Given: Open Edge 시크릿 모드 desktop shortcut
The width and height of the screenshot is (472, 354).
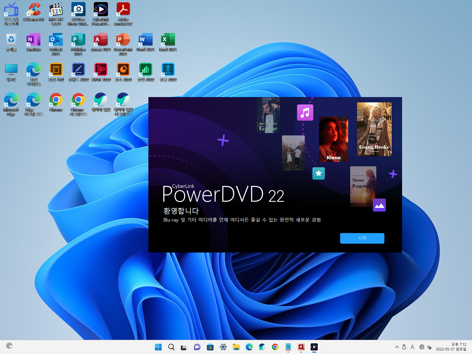Looking at the screenshot, I should coord(34,104).
